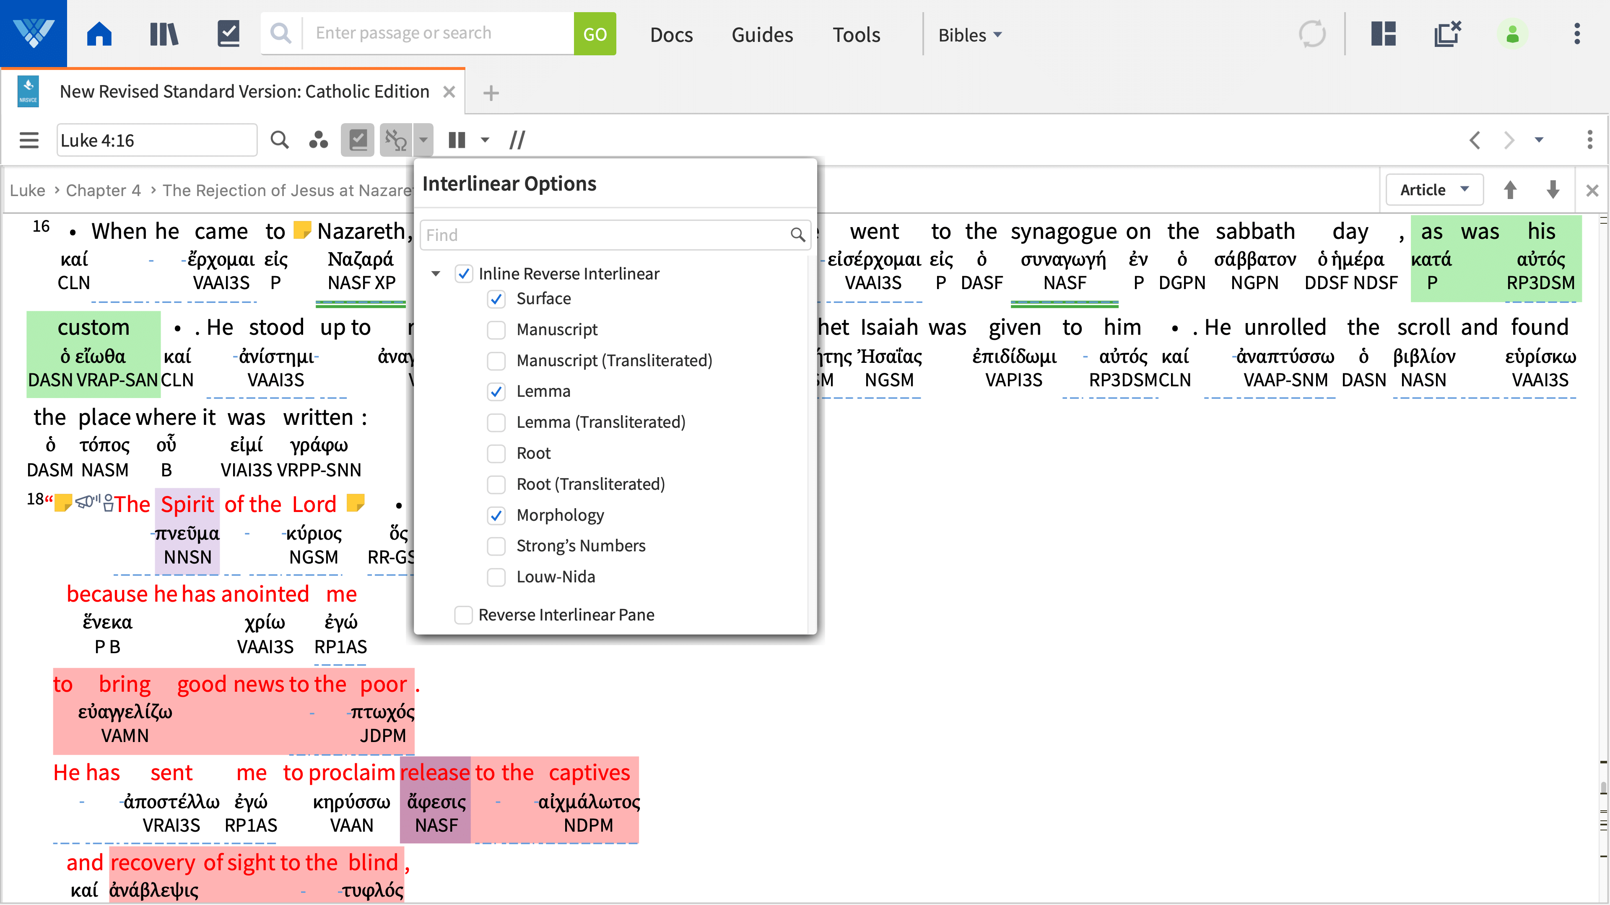Click the word Spirit in verse 18
1610x905 pixels.
pos(187,504)
